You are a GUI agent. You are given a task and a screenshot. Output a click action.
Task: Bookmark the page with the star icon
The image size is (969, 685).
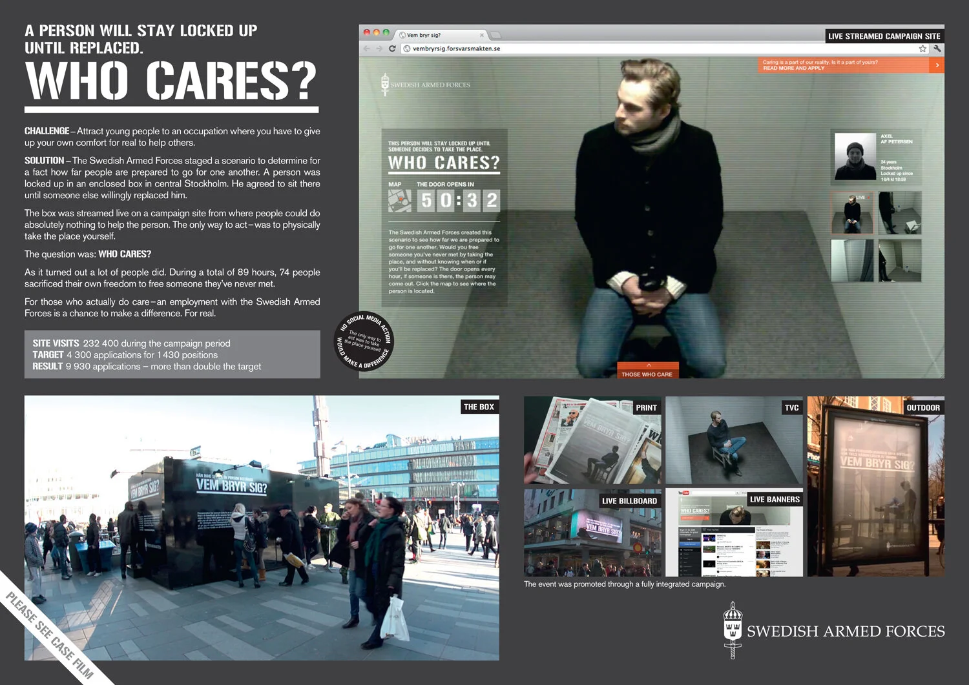(922, 48)
